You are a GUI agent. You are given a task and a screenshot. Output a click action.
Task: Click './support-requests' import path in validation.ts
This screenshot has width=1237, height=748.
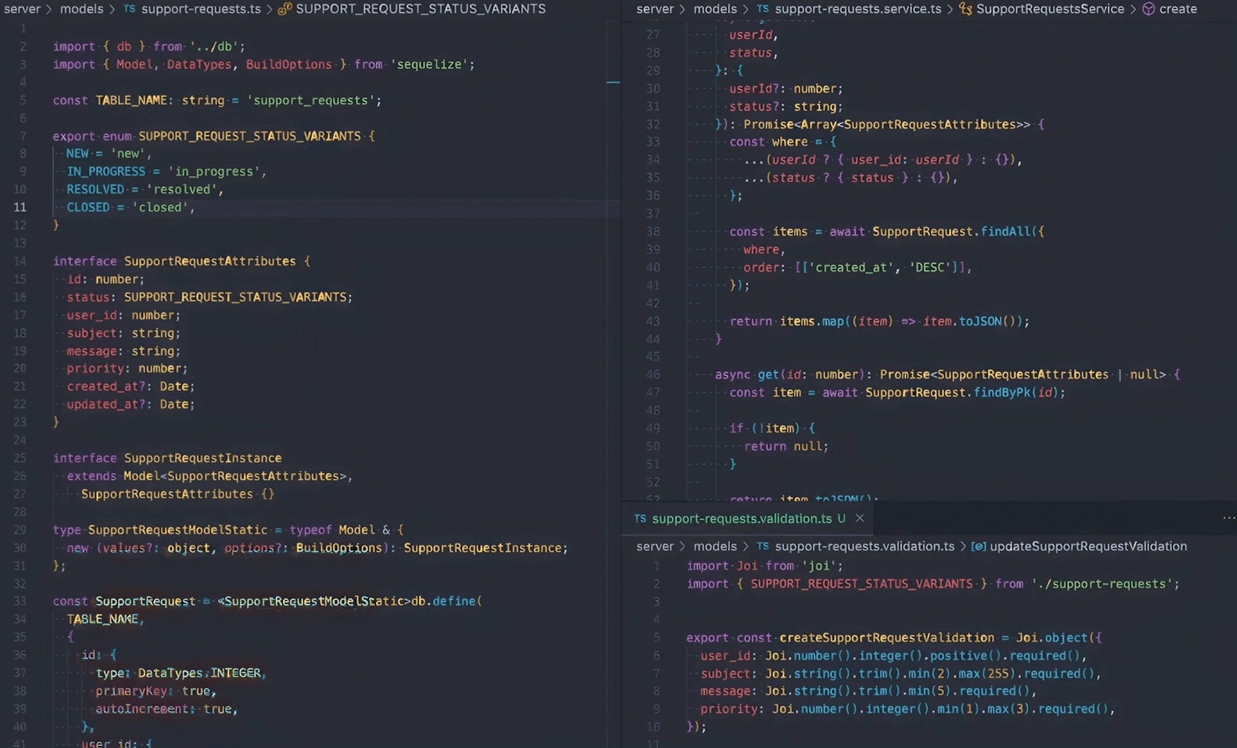[x=1103, y=584]
